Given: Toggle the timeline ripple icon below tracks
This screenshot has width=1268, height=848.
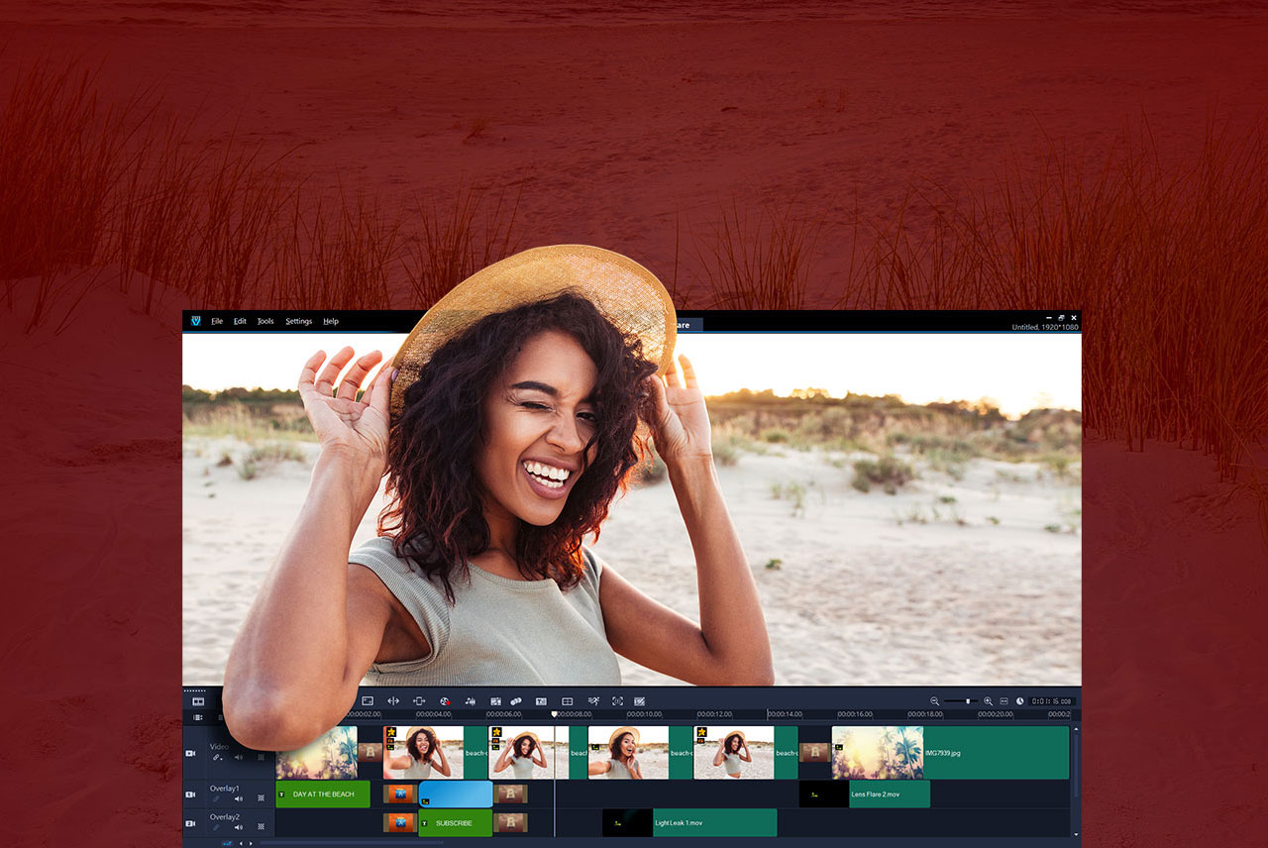Looking at the screenshot, I should coord(227,843).
